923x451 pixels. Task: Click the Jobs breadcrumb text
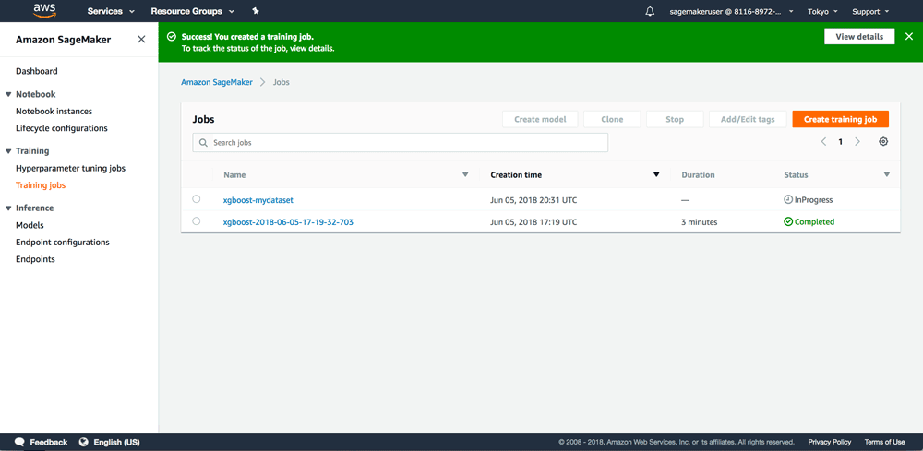point(282,82)
